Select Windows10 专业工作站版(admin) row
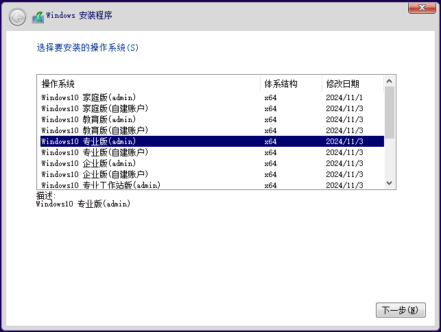Viewport: 441px width, 332px height. 212,185
